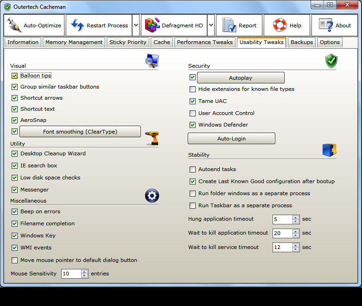The height and width of the screenshot is (306, 362).
Task: Click the Help lifebuoy icon
Action: 280,25
